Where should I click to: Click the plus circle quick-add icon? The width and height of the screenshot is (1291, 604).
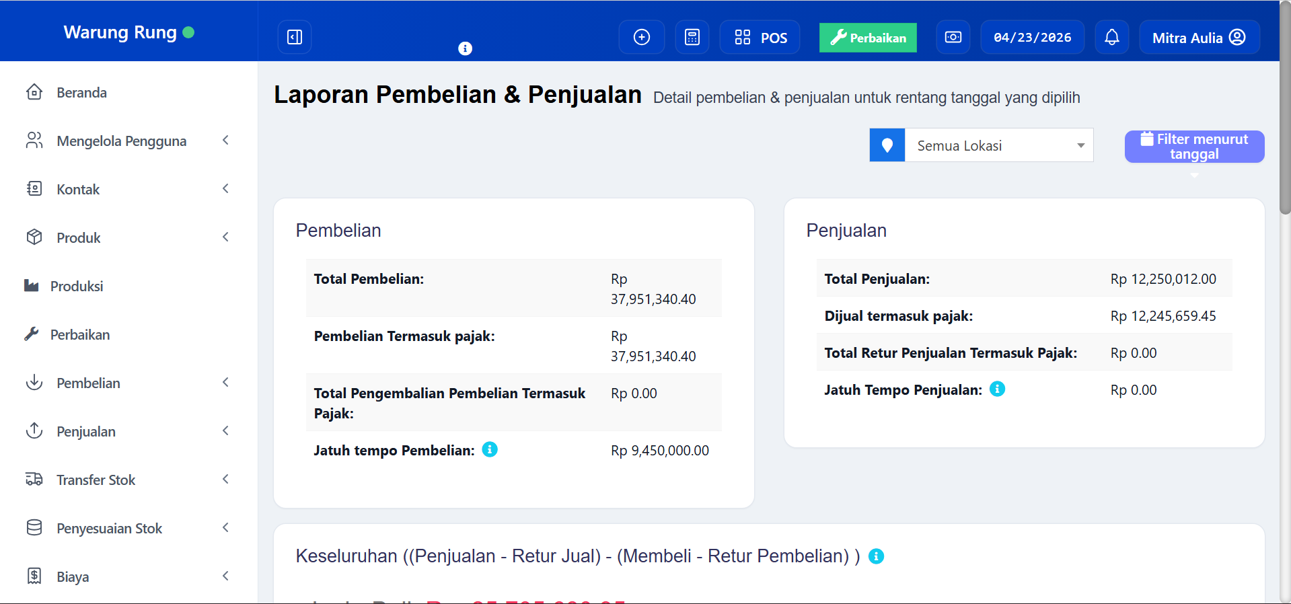(642, 37)
